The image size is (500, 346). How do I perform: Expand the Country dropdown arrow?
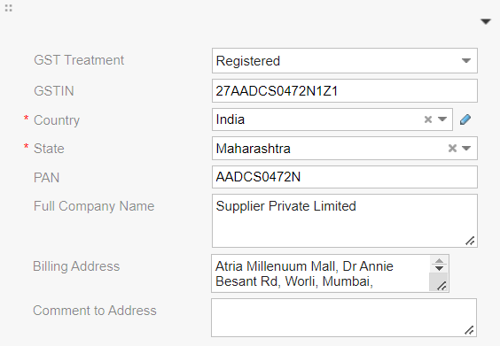pyautogui.click(x=442, y=119)
